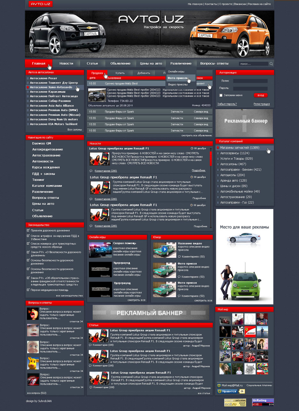Open Автосалоне KIA Motors Tashkent
This screenshot has height=411, width=299.
coord(54,124)
